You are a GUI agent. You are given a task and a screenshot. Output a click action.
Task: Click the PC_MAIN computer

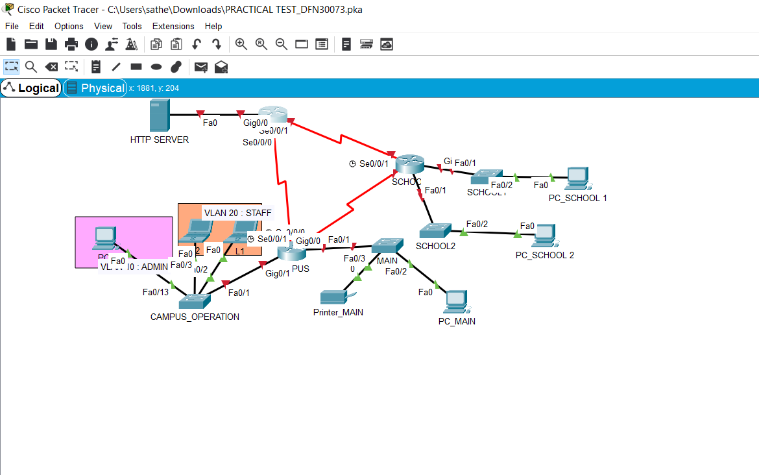pyautogui.click(x=457, y=300)
